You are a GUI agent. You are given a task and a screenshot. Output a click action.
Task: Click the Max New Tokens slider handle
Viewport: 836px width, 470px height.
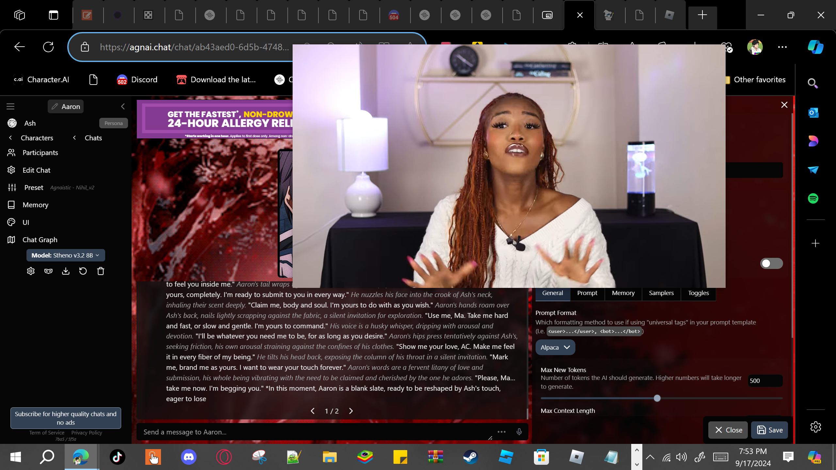657,398
